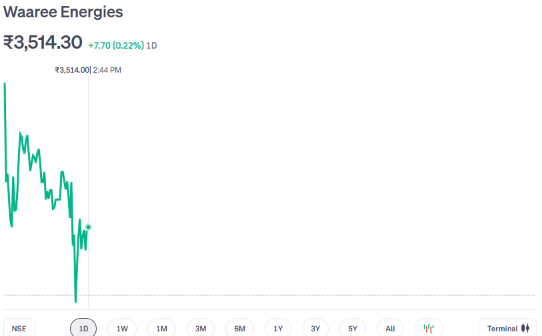Display the 5Y price history
Viewport: 542px width, 336px height.
[x=353, y=328]
